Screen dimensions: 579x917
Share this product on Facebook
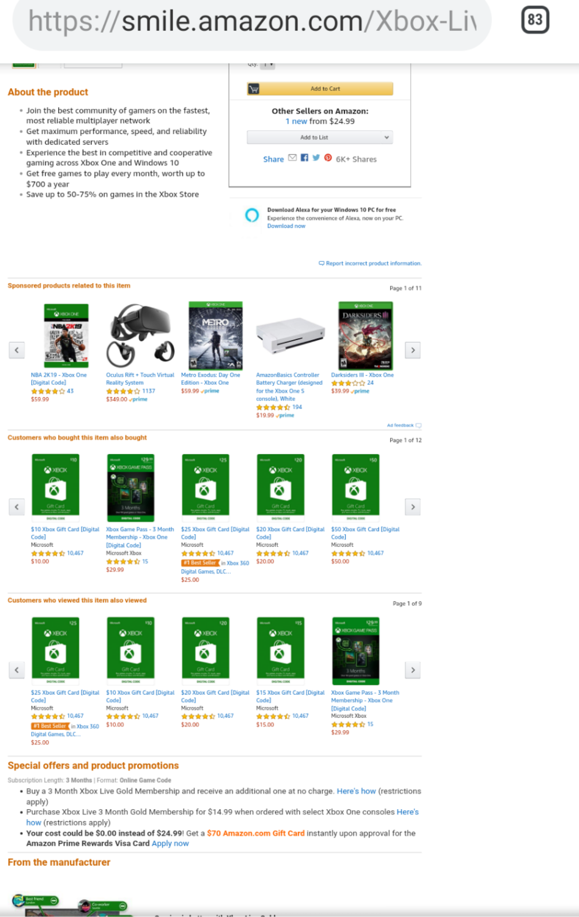pos(305,158)
